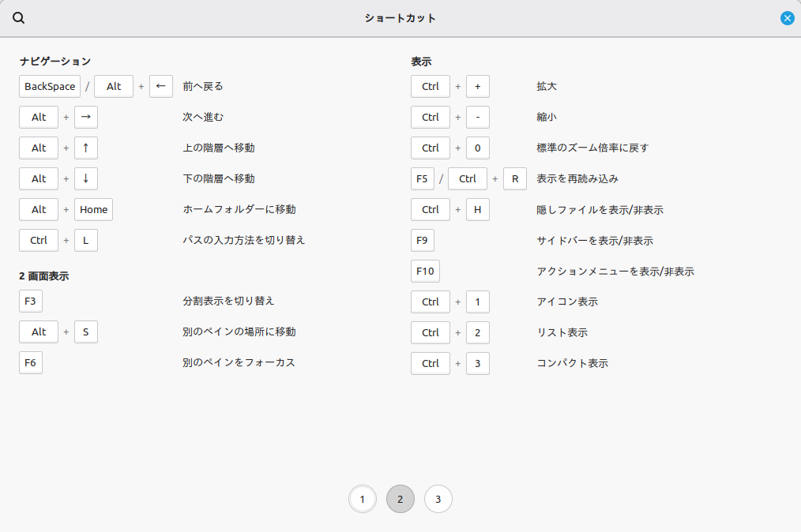
Task: Click the ホームフォルダーに移動 shortcut label
Action: pyautogui.click(x=239, y=209)
